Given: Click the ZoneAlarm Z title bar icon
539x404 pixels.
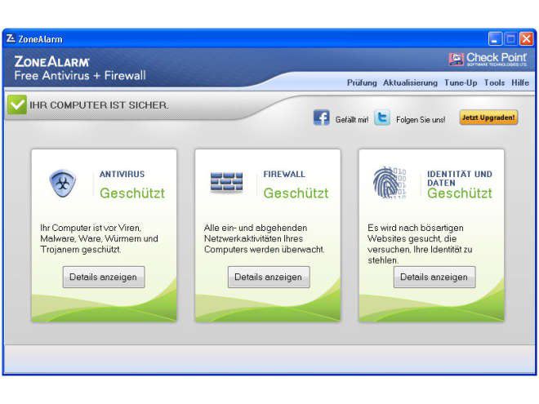Looking at the screenshot, I should click(x=11, y=38).
